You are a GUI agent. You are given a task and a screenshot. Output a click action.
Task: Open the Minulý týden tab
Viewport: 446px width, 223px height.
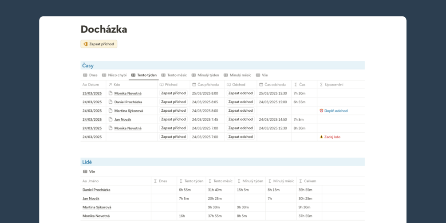[205, 75]
